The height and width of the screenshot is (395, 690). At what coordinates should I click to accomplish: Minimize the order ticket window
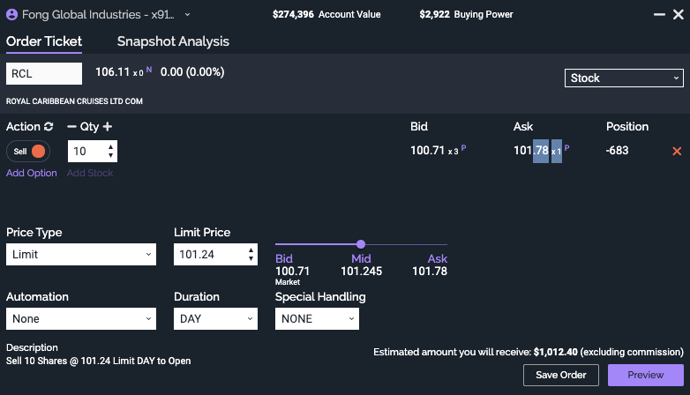click(659, 14)
